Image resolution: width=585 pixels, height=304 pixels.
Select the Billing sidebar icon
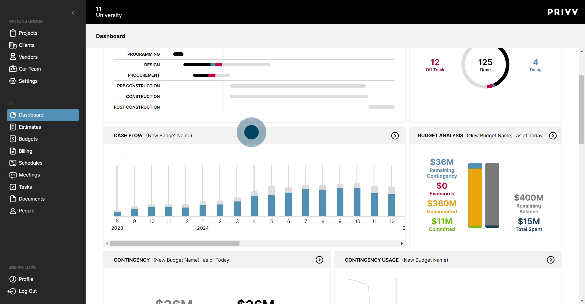(x=12, y=151)
